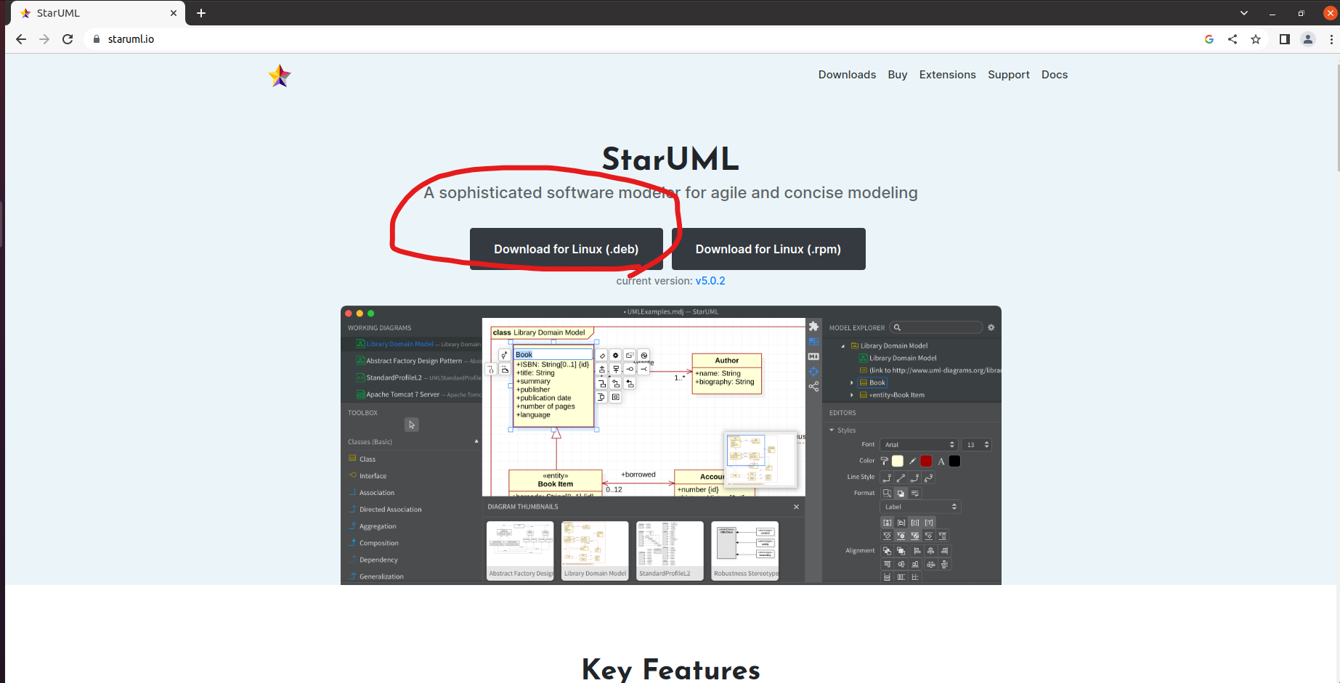Open a new browser tab
The width and height of the screenshot is (1340, 683).
pos(201,13)
